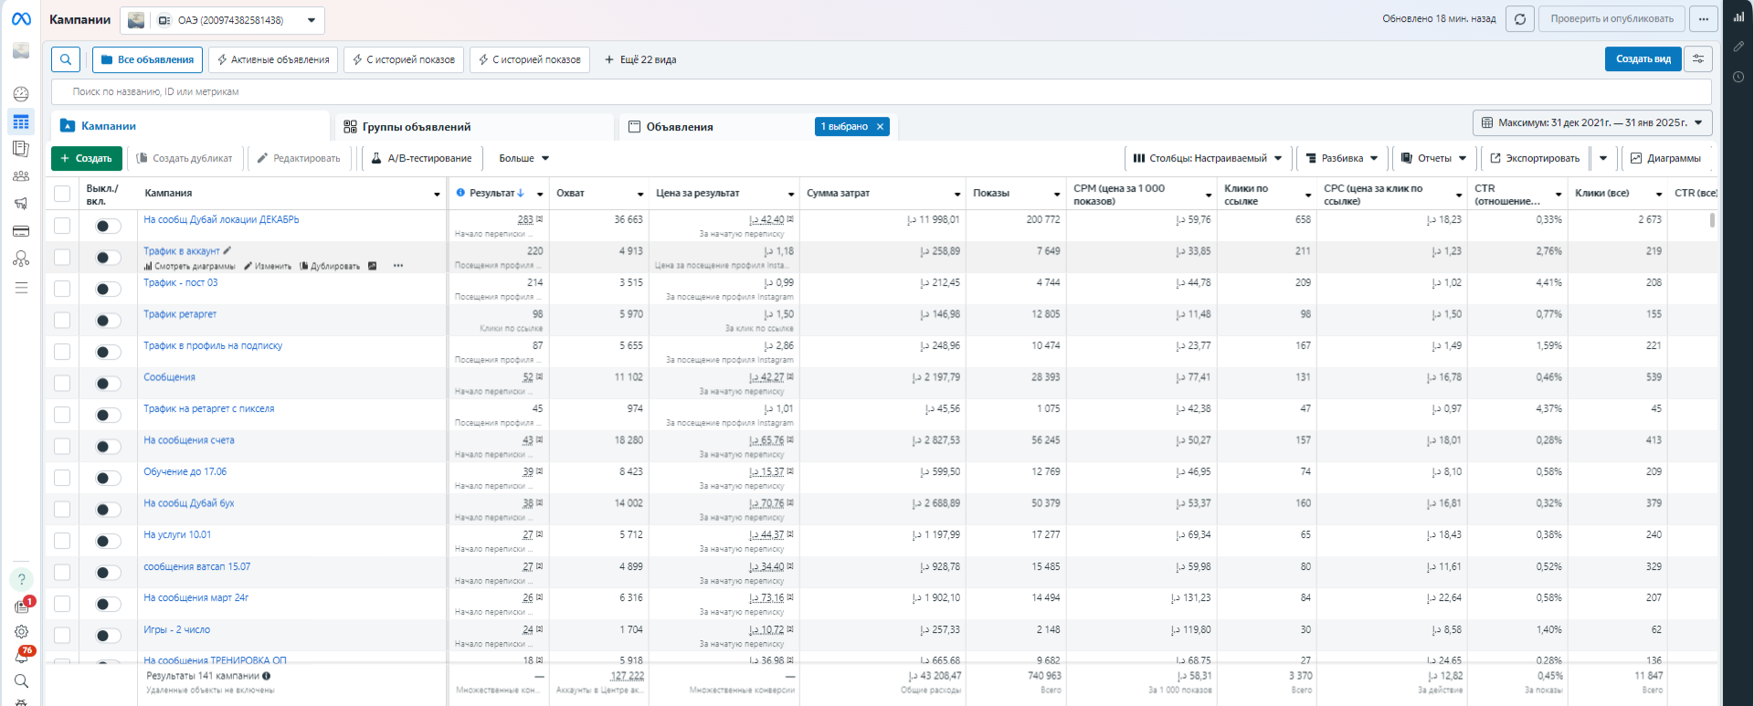This screenshot has width=1754, height=706.
Task: Click the Экспортировать button
Action: [1536, 158]
